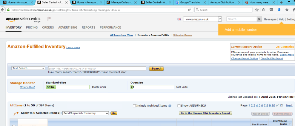Open the Shipping Queue link
The height and width of the screenshot is (126, 295).
pyautogui.click(x=183, y=35)
